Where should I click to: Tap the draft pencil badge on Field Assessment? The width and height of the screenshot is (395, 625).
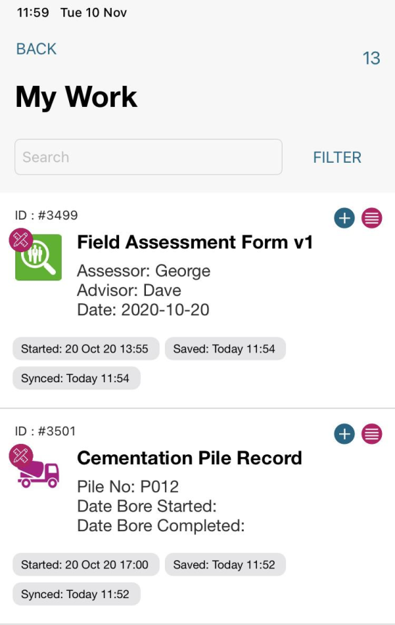tap(21, 240)
